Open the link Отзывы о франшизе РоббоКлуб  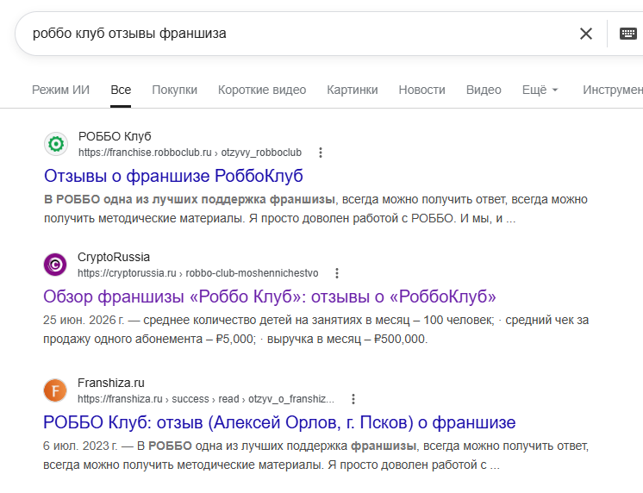click(x=173, y=176)
